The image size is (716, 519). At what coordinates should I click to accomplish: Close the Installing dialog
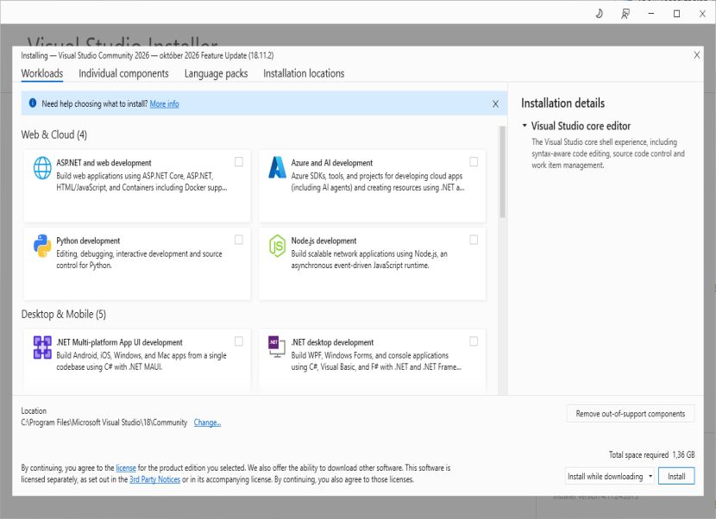pyautogui.click(x=697, y=55)
